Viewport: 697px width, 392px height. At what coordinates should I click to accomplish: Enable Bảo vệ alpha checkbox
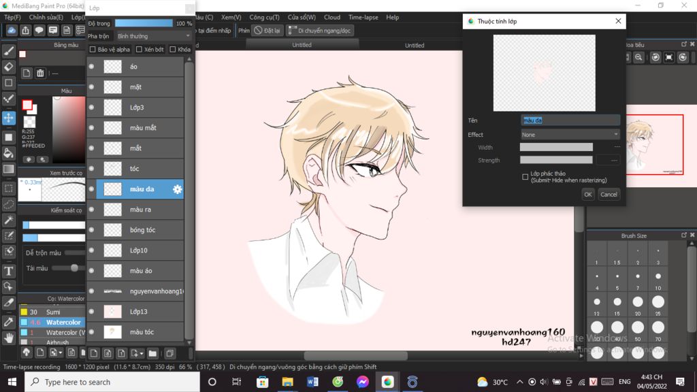coord(93,49)
